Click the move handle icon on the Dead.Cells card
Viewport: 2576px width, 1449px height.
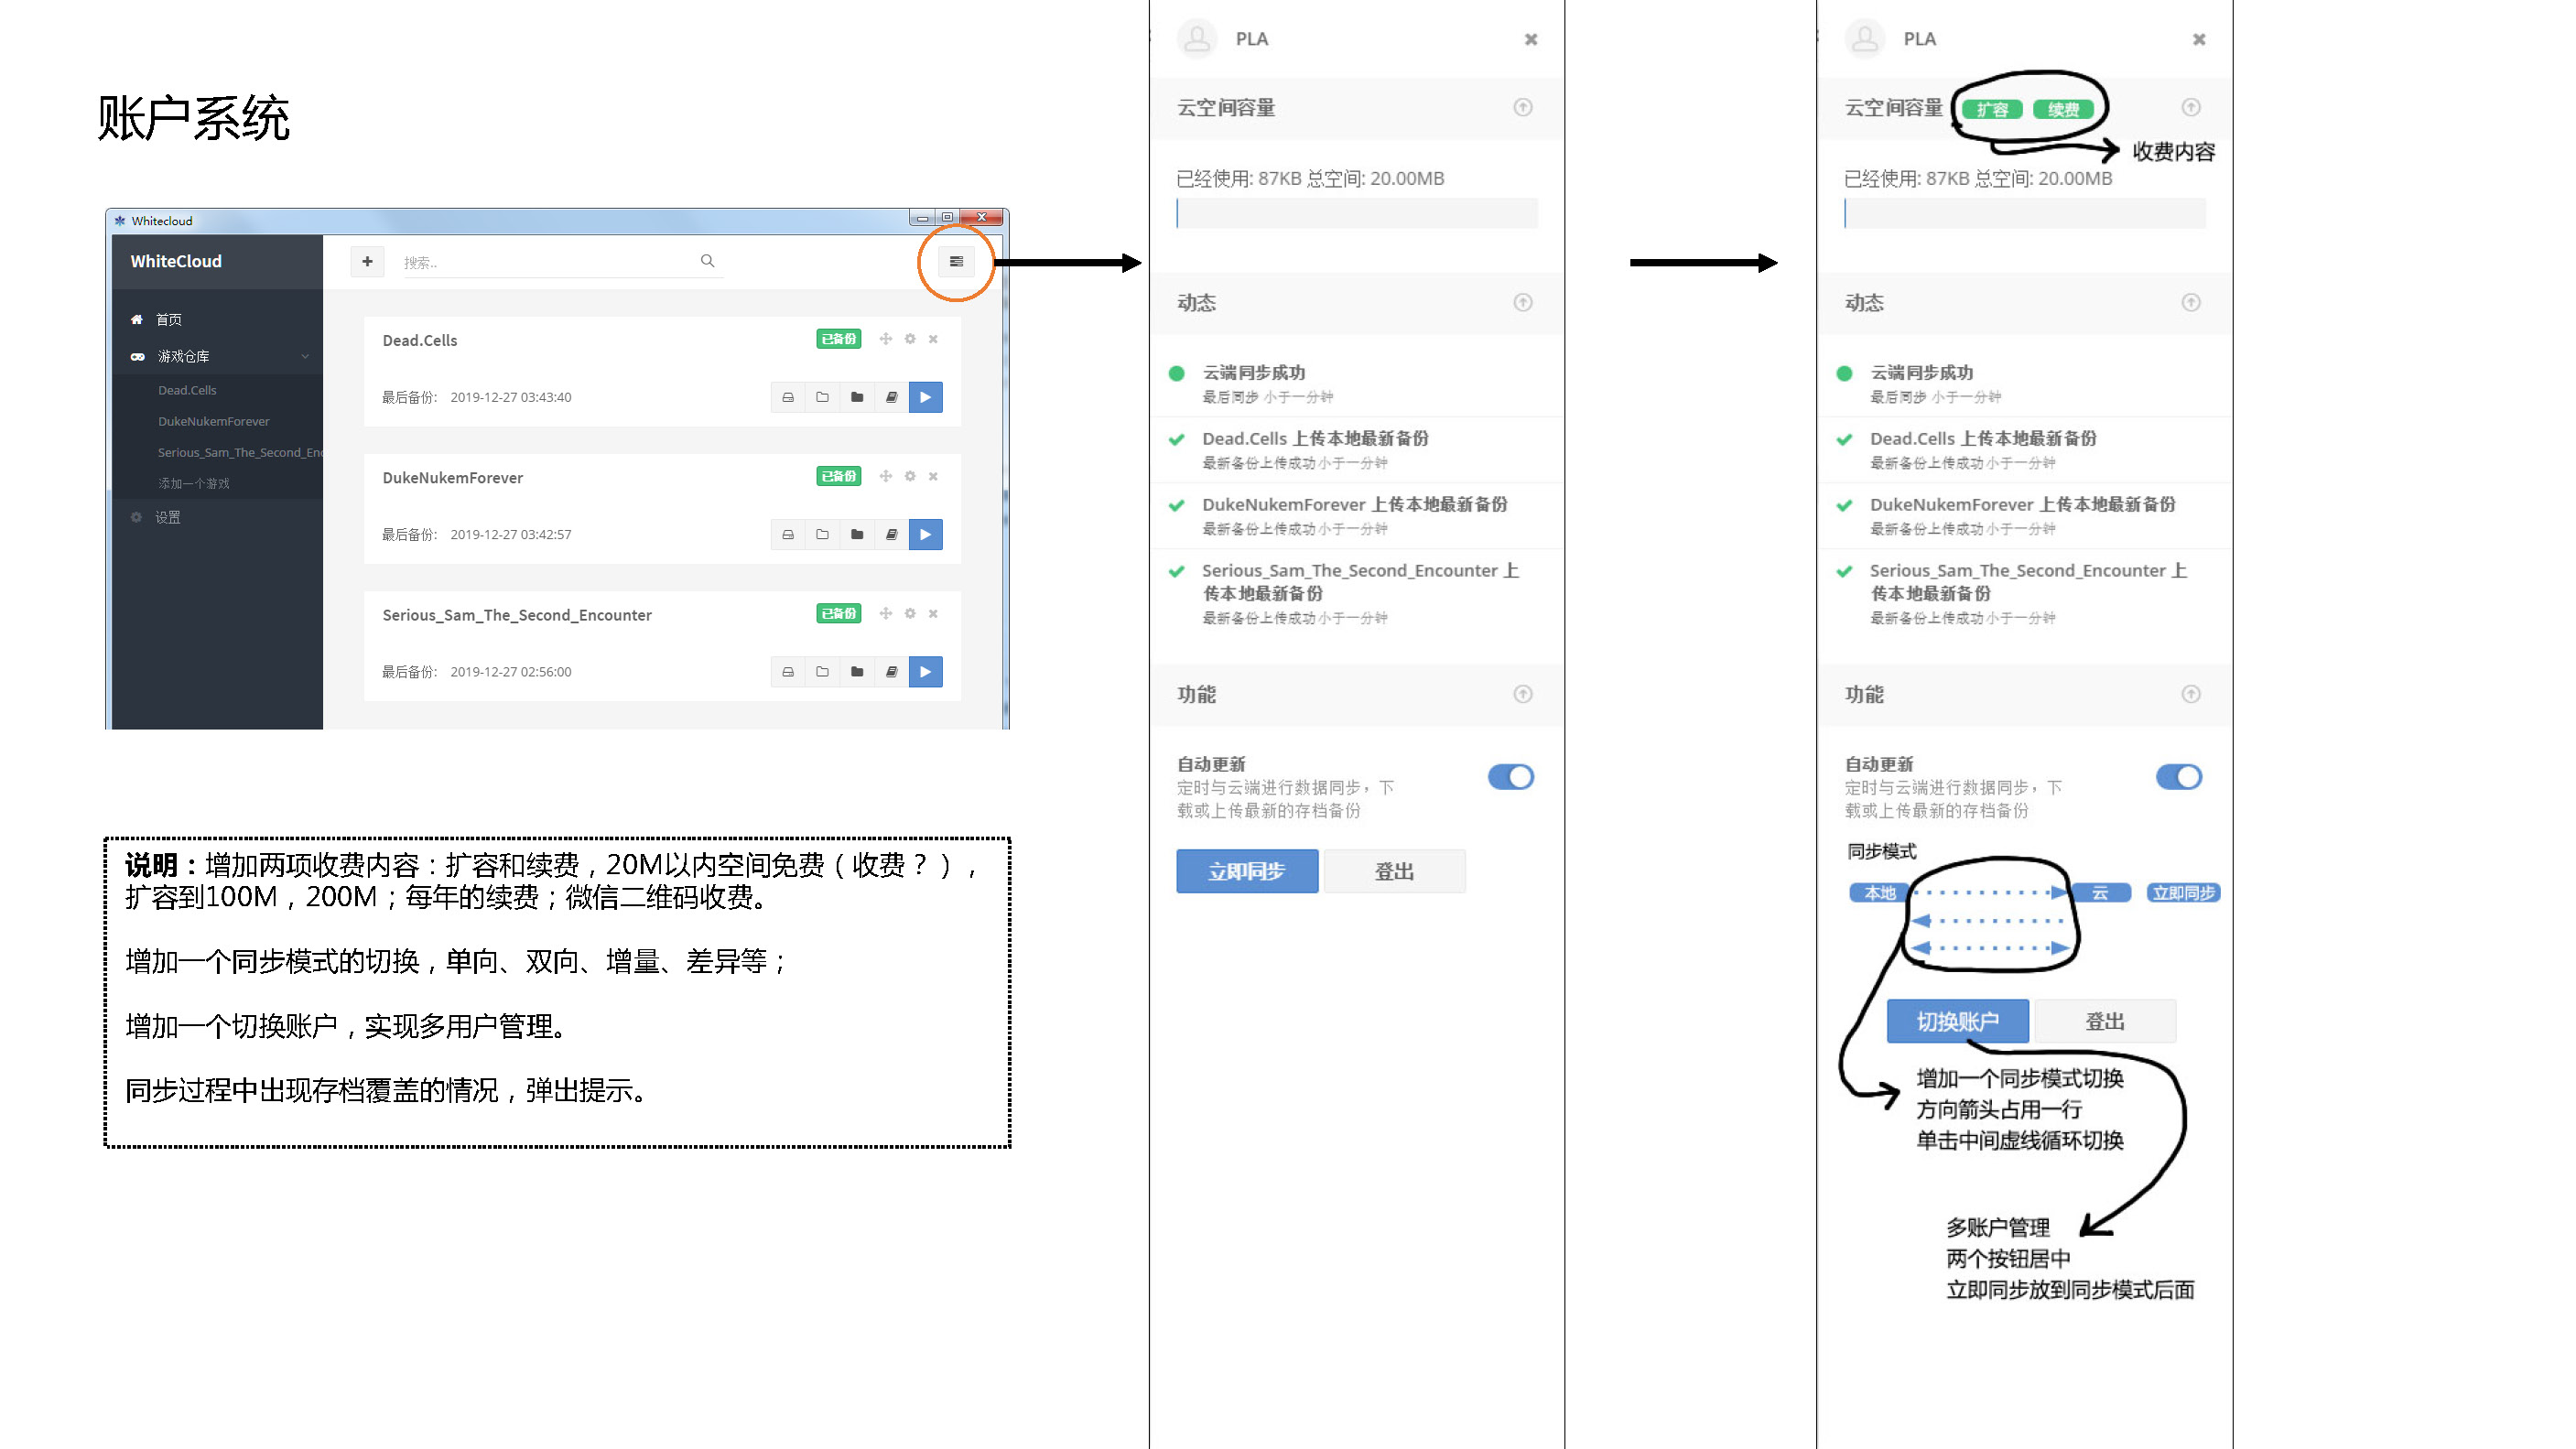click(x=885, y=339)
